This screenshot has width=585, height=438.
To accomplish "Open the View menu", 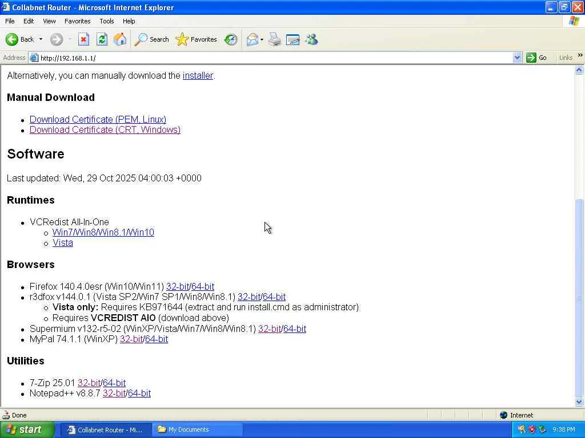I will tap(49, 21).
